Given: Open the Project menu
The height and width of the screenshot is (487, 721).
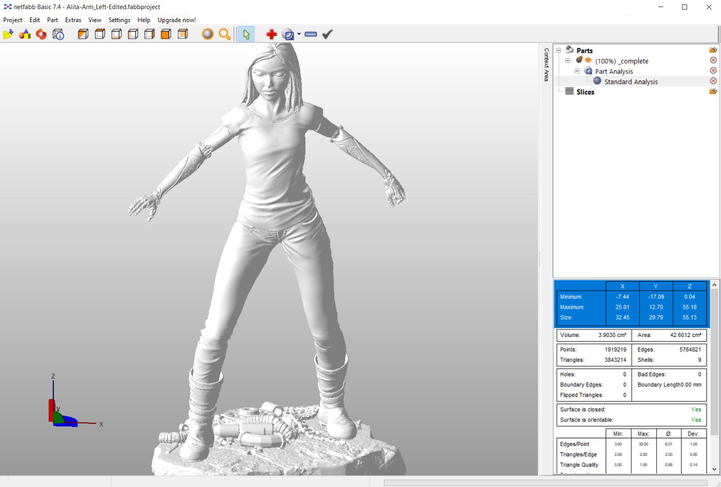Looking at the screenshot, I should 13,20.
